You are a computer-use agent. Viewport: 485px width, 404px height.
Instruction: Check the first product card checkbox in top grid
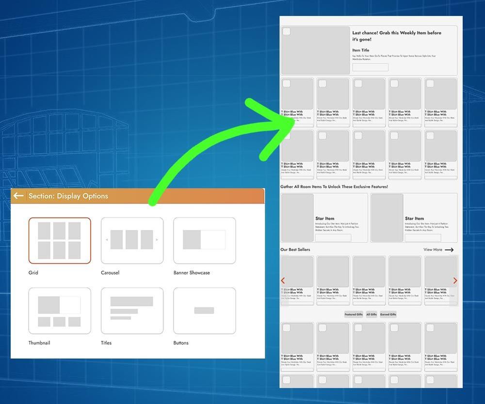(287, 84)
